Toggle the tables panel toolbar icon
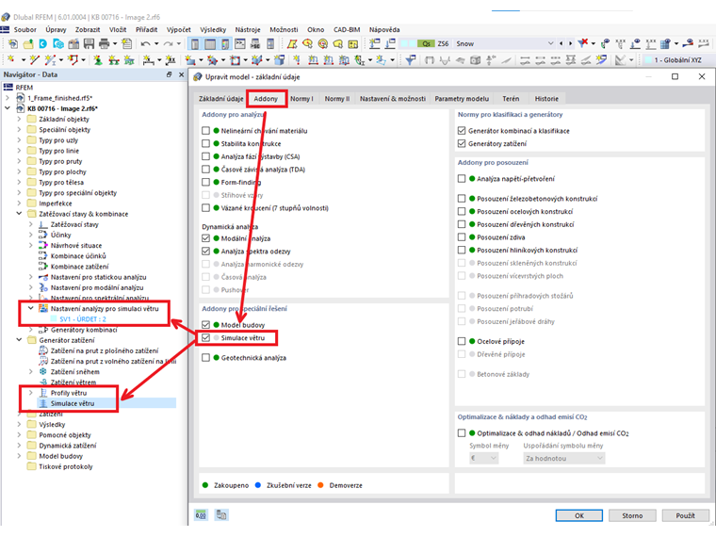 tap(210, 44)
